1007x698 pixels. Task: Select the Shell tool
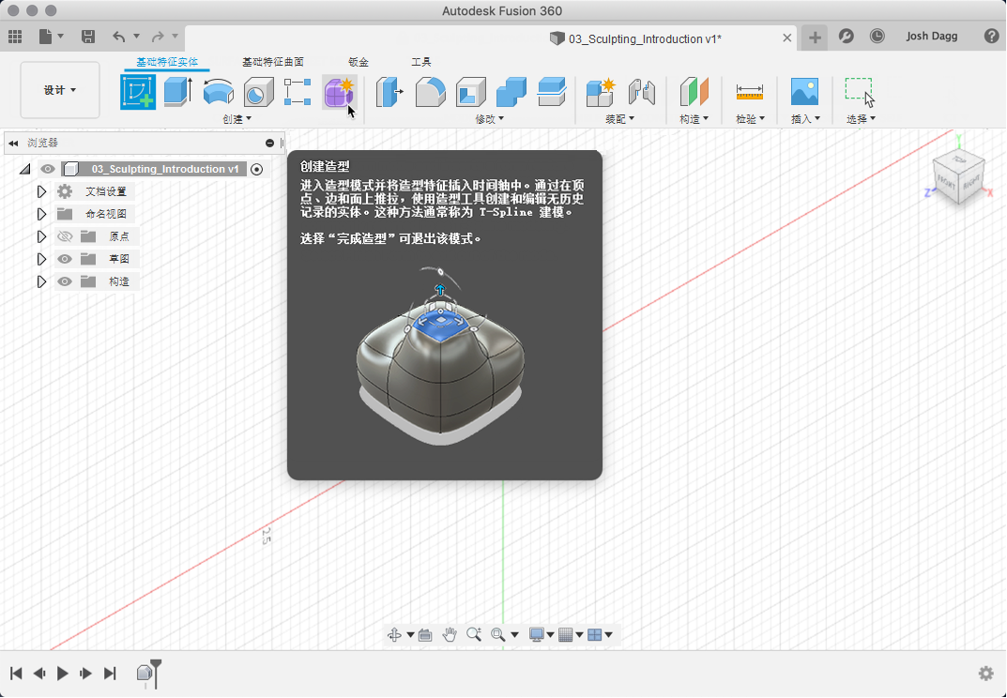tap(471, 92)
